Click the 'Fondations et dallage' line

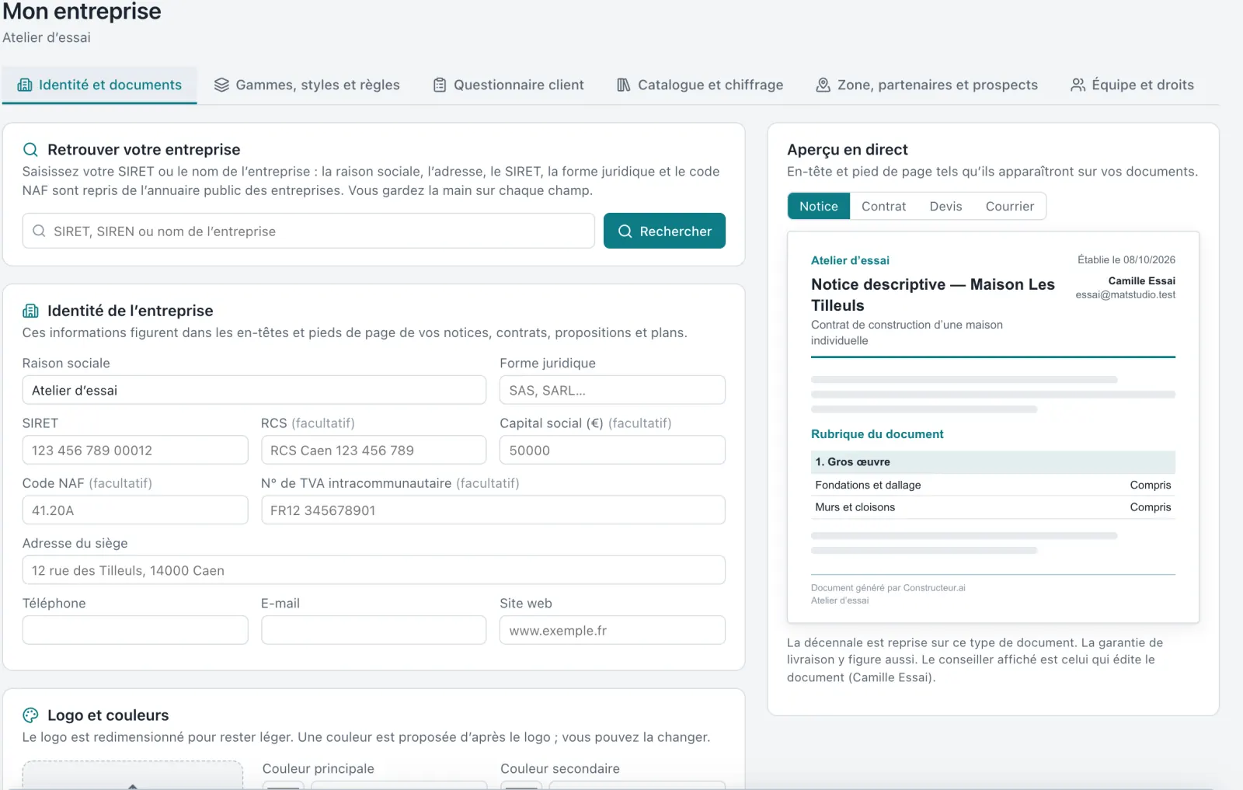click(993, 485)
